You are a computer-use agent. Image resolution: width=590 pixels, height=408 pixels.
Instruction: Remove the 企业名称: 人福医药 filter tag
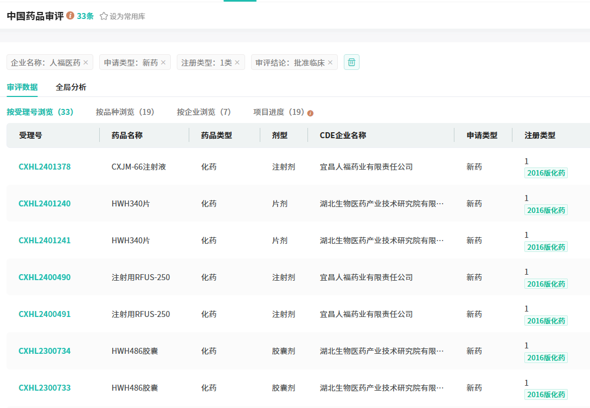click(86, 62)
